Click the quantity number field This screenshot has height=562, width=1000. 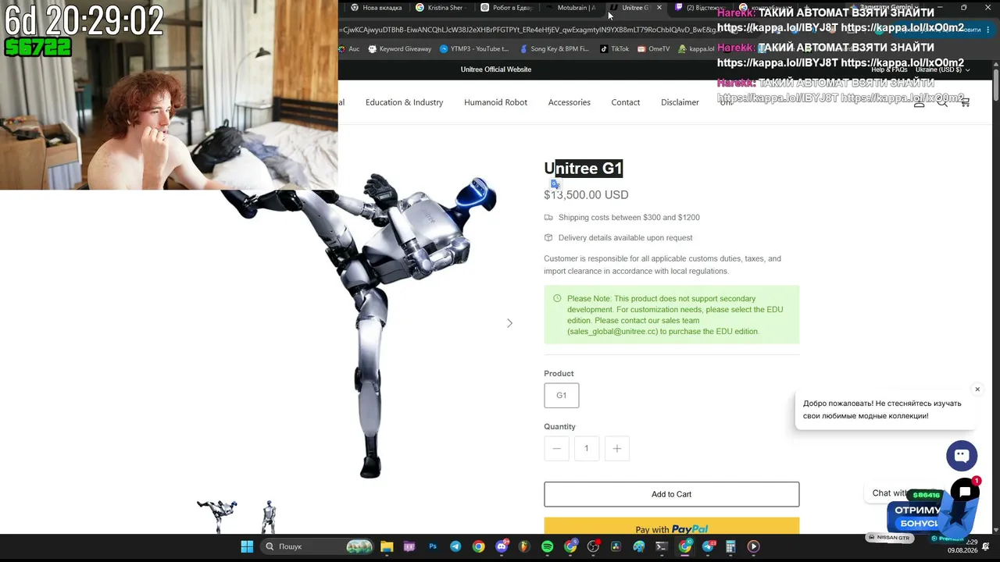coord(586,448)
